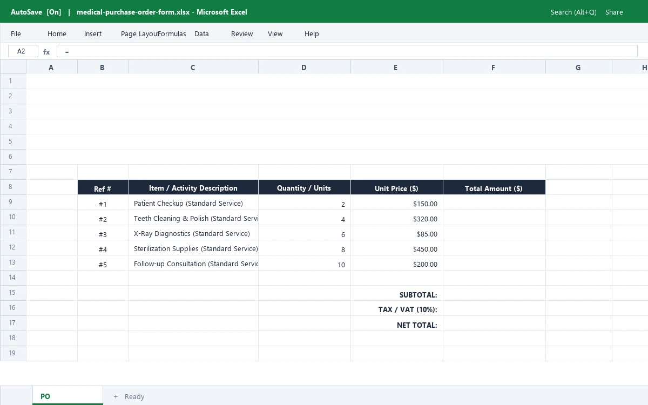
Task: Add a new sheet with plus button
Action: point(116,396)
